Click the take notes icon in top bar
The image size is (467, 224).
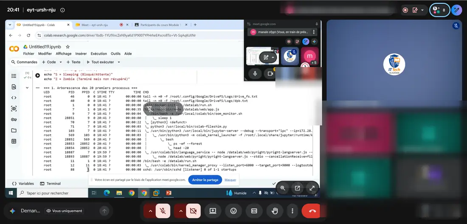click(415, 10)
